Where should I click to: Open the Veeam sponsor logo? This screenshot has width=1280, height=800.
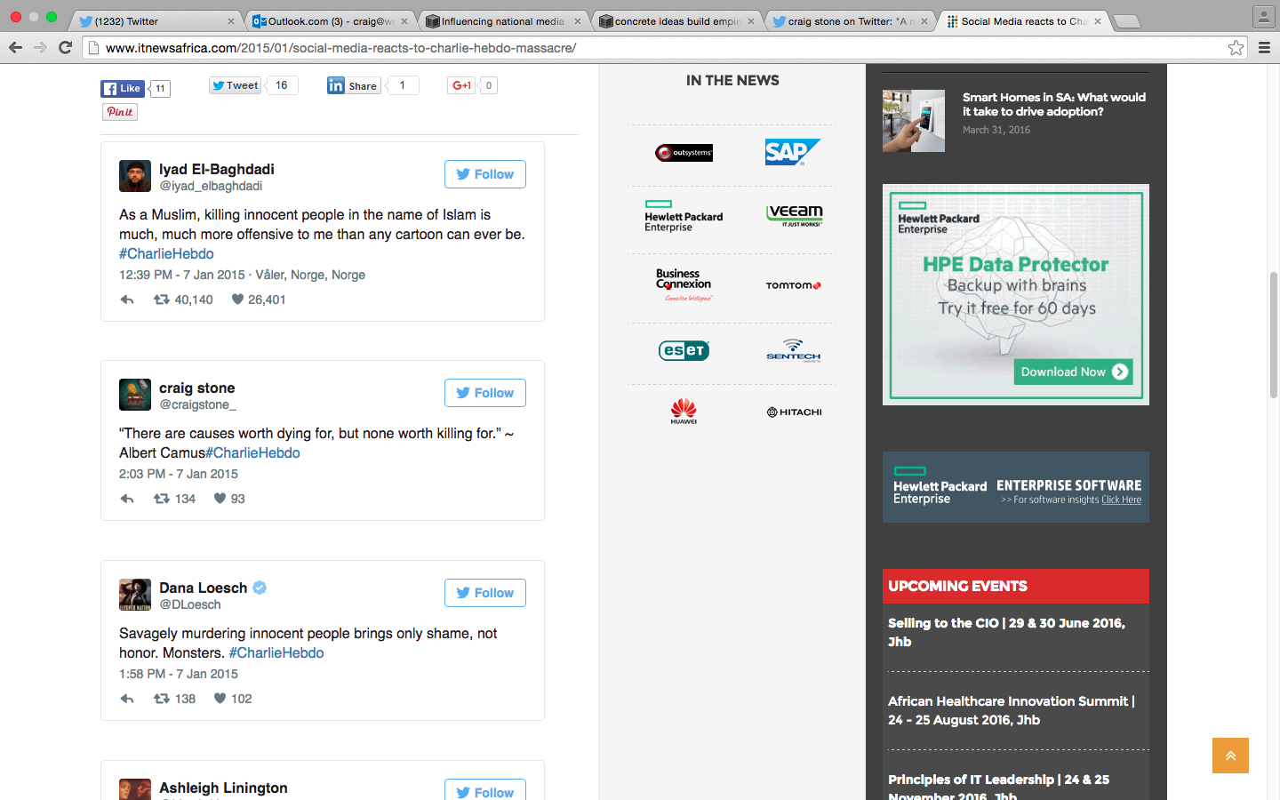coord(795,215)
